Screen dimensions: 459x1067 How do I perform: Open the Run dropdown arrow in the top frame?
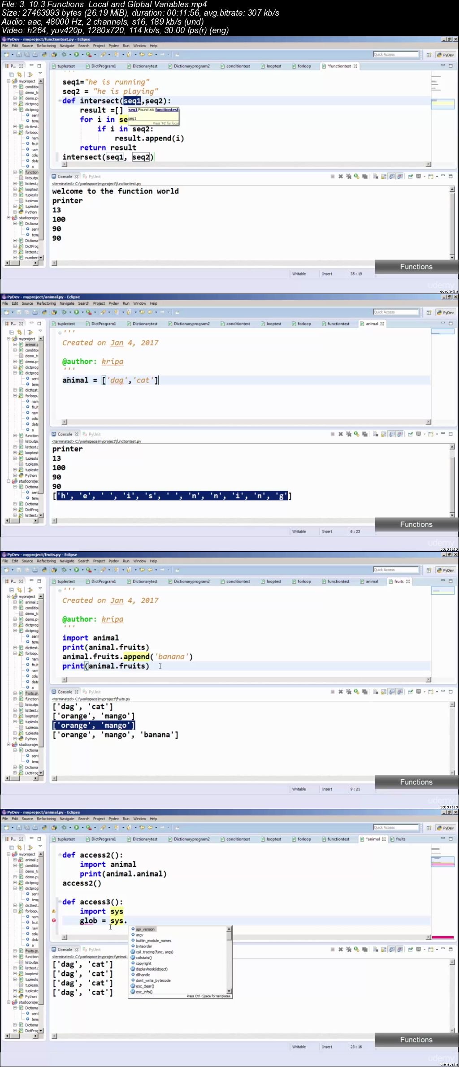point(82,55)
